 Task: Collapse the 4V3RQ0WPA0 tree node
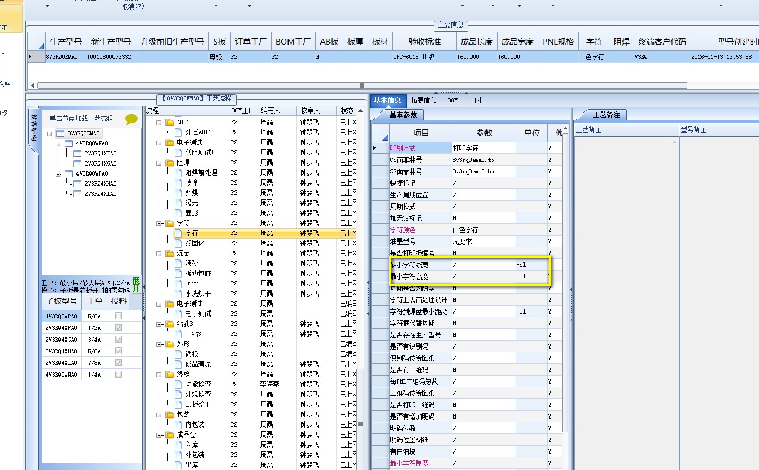click(x=58, y=174)
